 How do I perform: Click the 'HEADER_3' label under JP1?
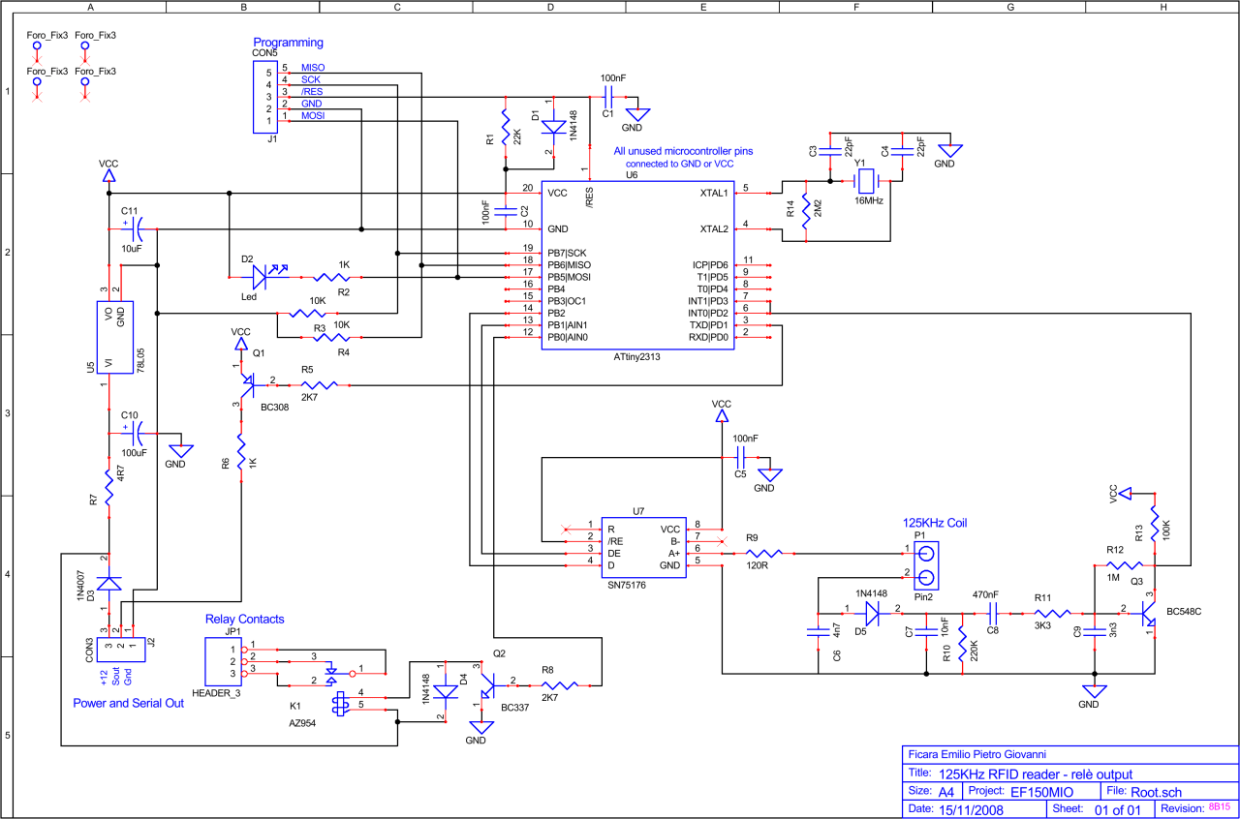(x=215, y=694)
